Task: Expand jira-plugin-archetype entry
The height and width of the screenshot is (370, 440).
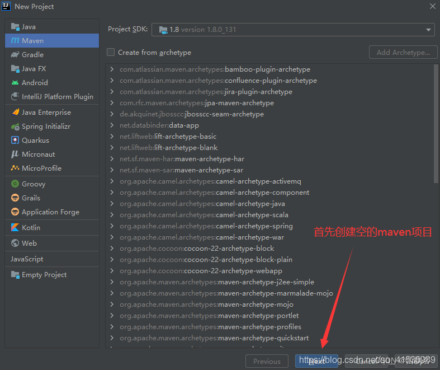Action: 112,92
